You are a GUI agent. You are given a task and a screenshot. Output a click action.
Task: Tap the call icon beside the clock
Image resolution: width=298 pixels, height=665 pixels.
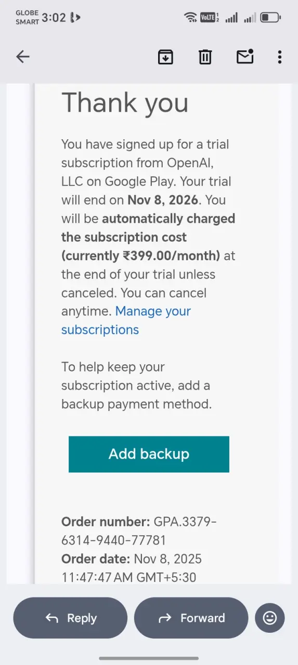[75, 18]
